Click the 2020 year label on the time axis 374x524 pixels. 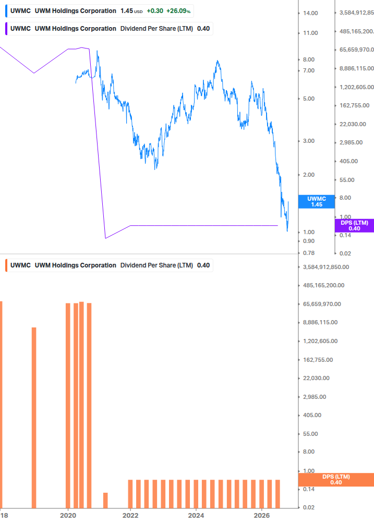pyautogui.click(x=68, y=515)
